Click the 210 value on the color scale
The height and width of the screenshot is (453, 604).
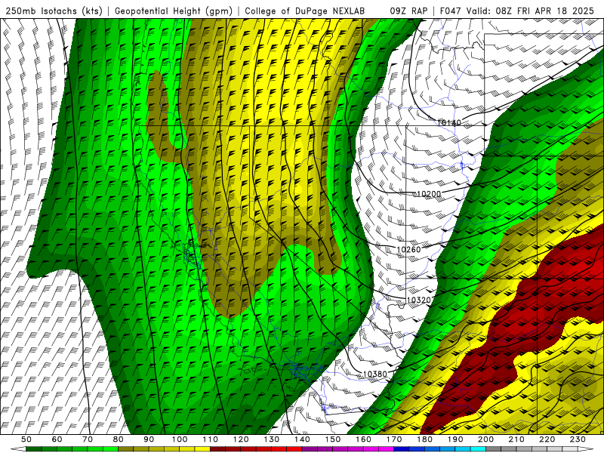tap(516, 439)
